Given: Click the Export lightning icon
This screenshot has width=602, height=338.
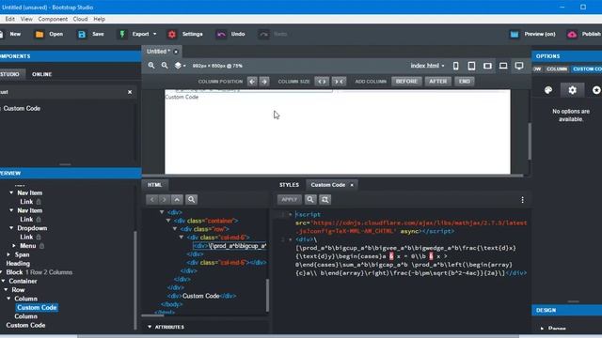Looking at the screenshot, I should (122, 34).
